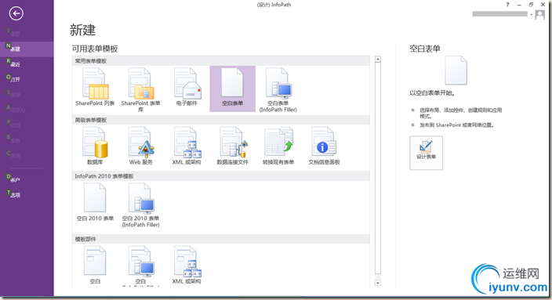552x300 pixels.
Task: Click the 高级表单模板 section header
Action: 221,120
